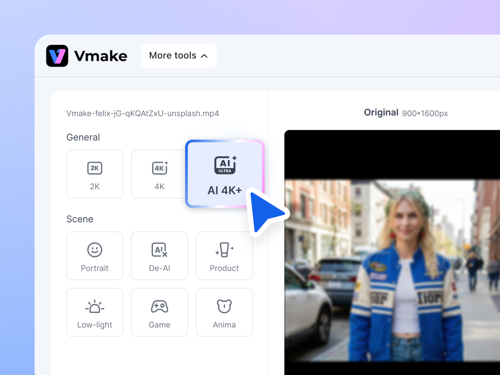Click the unsplash.mp4 file name
The height and width of the screenshot is (375, 500).
pos(143,113)
